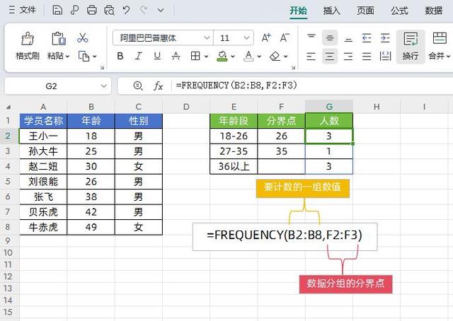Open the eraser clear dropdown arrow
Image resolution: width=453 pixels, height=321 pixels.
point(286,57)
